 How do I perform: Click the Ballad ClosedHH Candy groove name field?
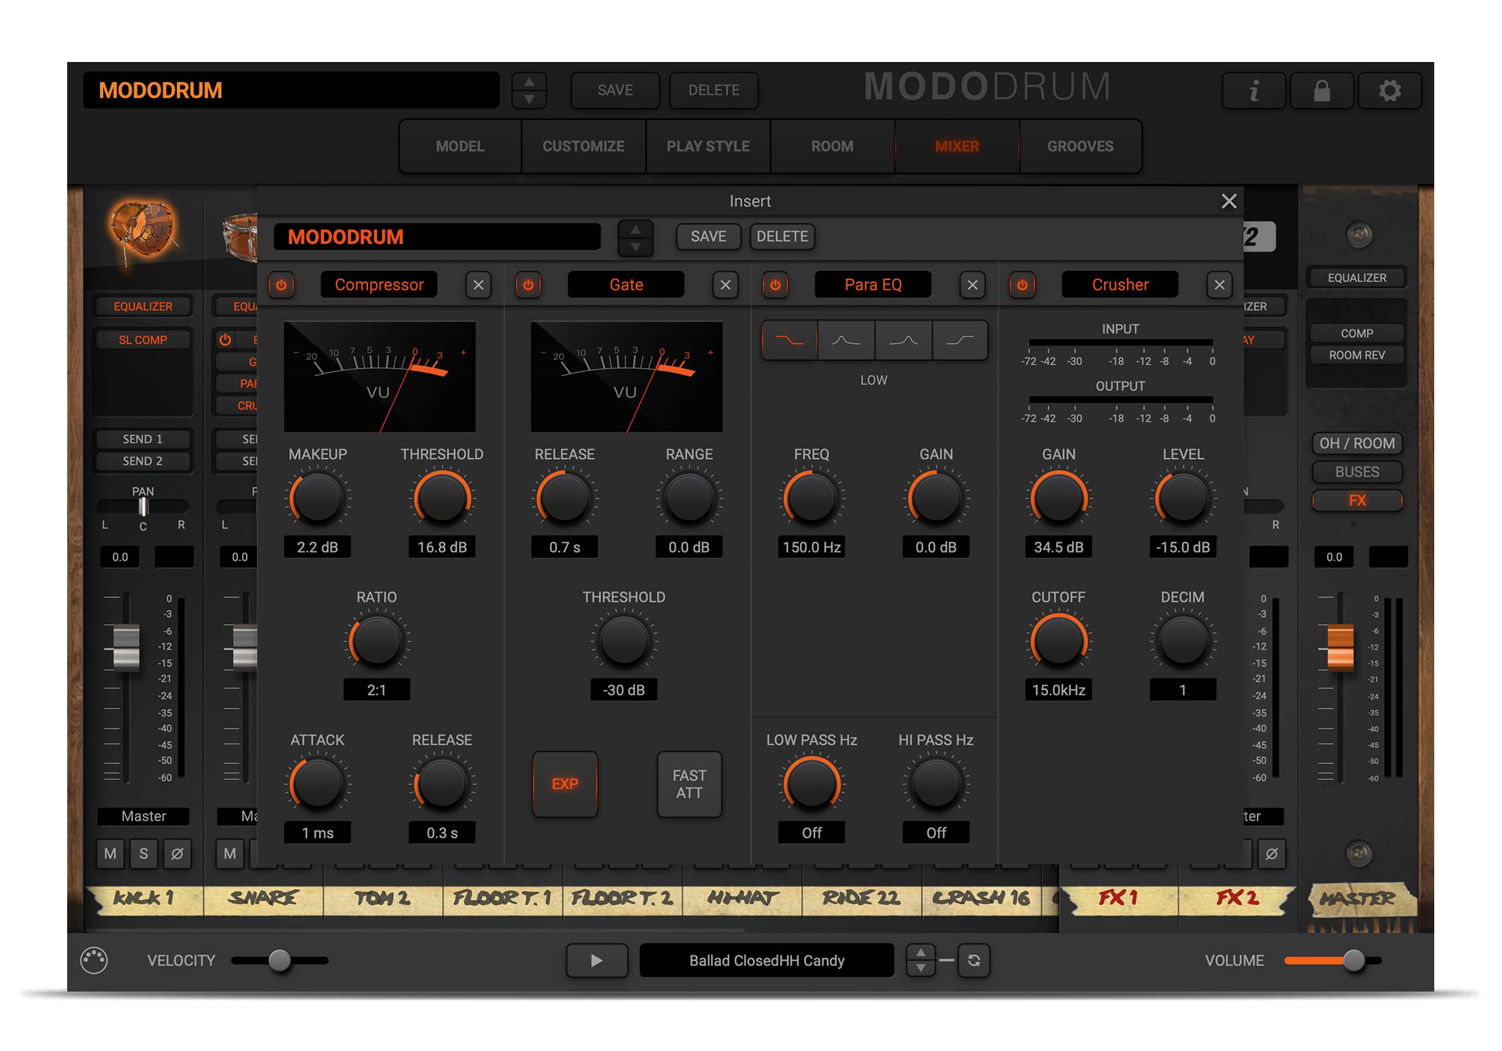click(767, 961)
